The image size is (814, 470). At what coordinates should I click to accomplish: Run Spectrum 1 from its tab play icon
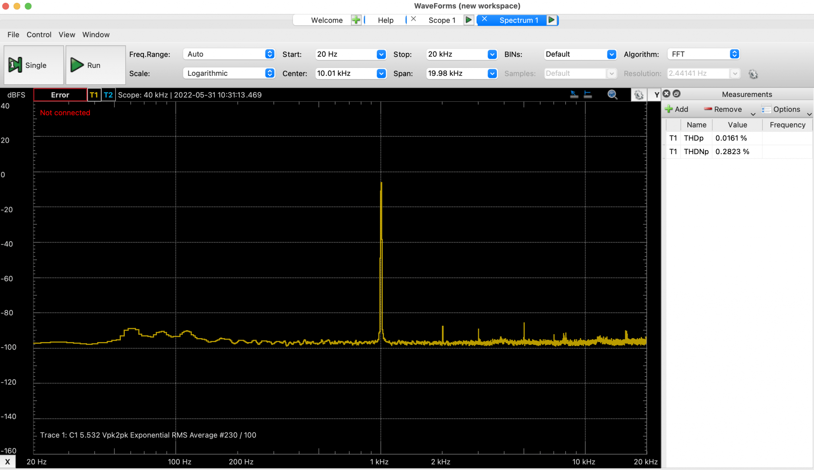551,20
